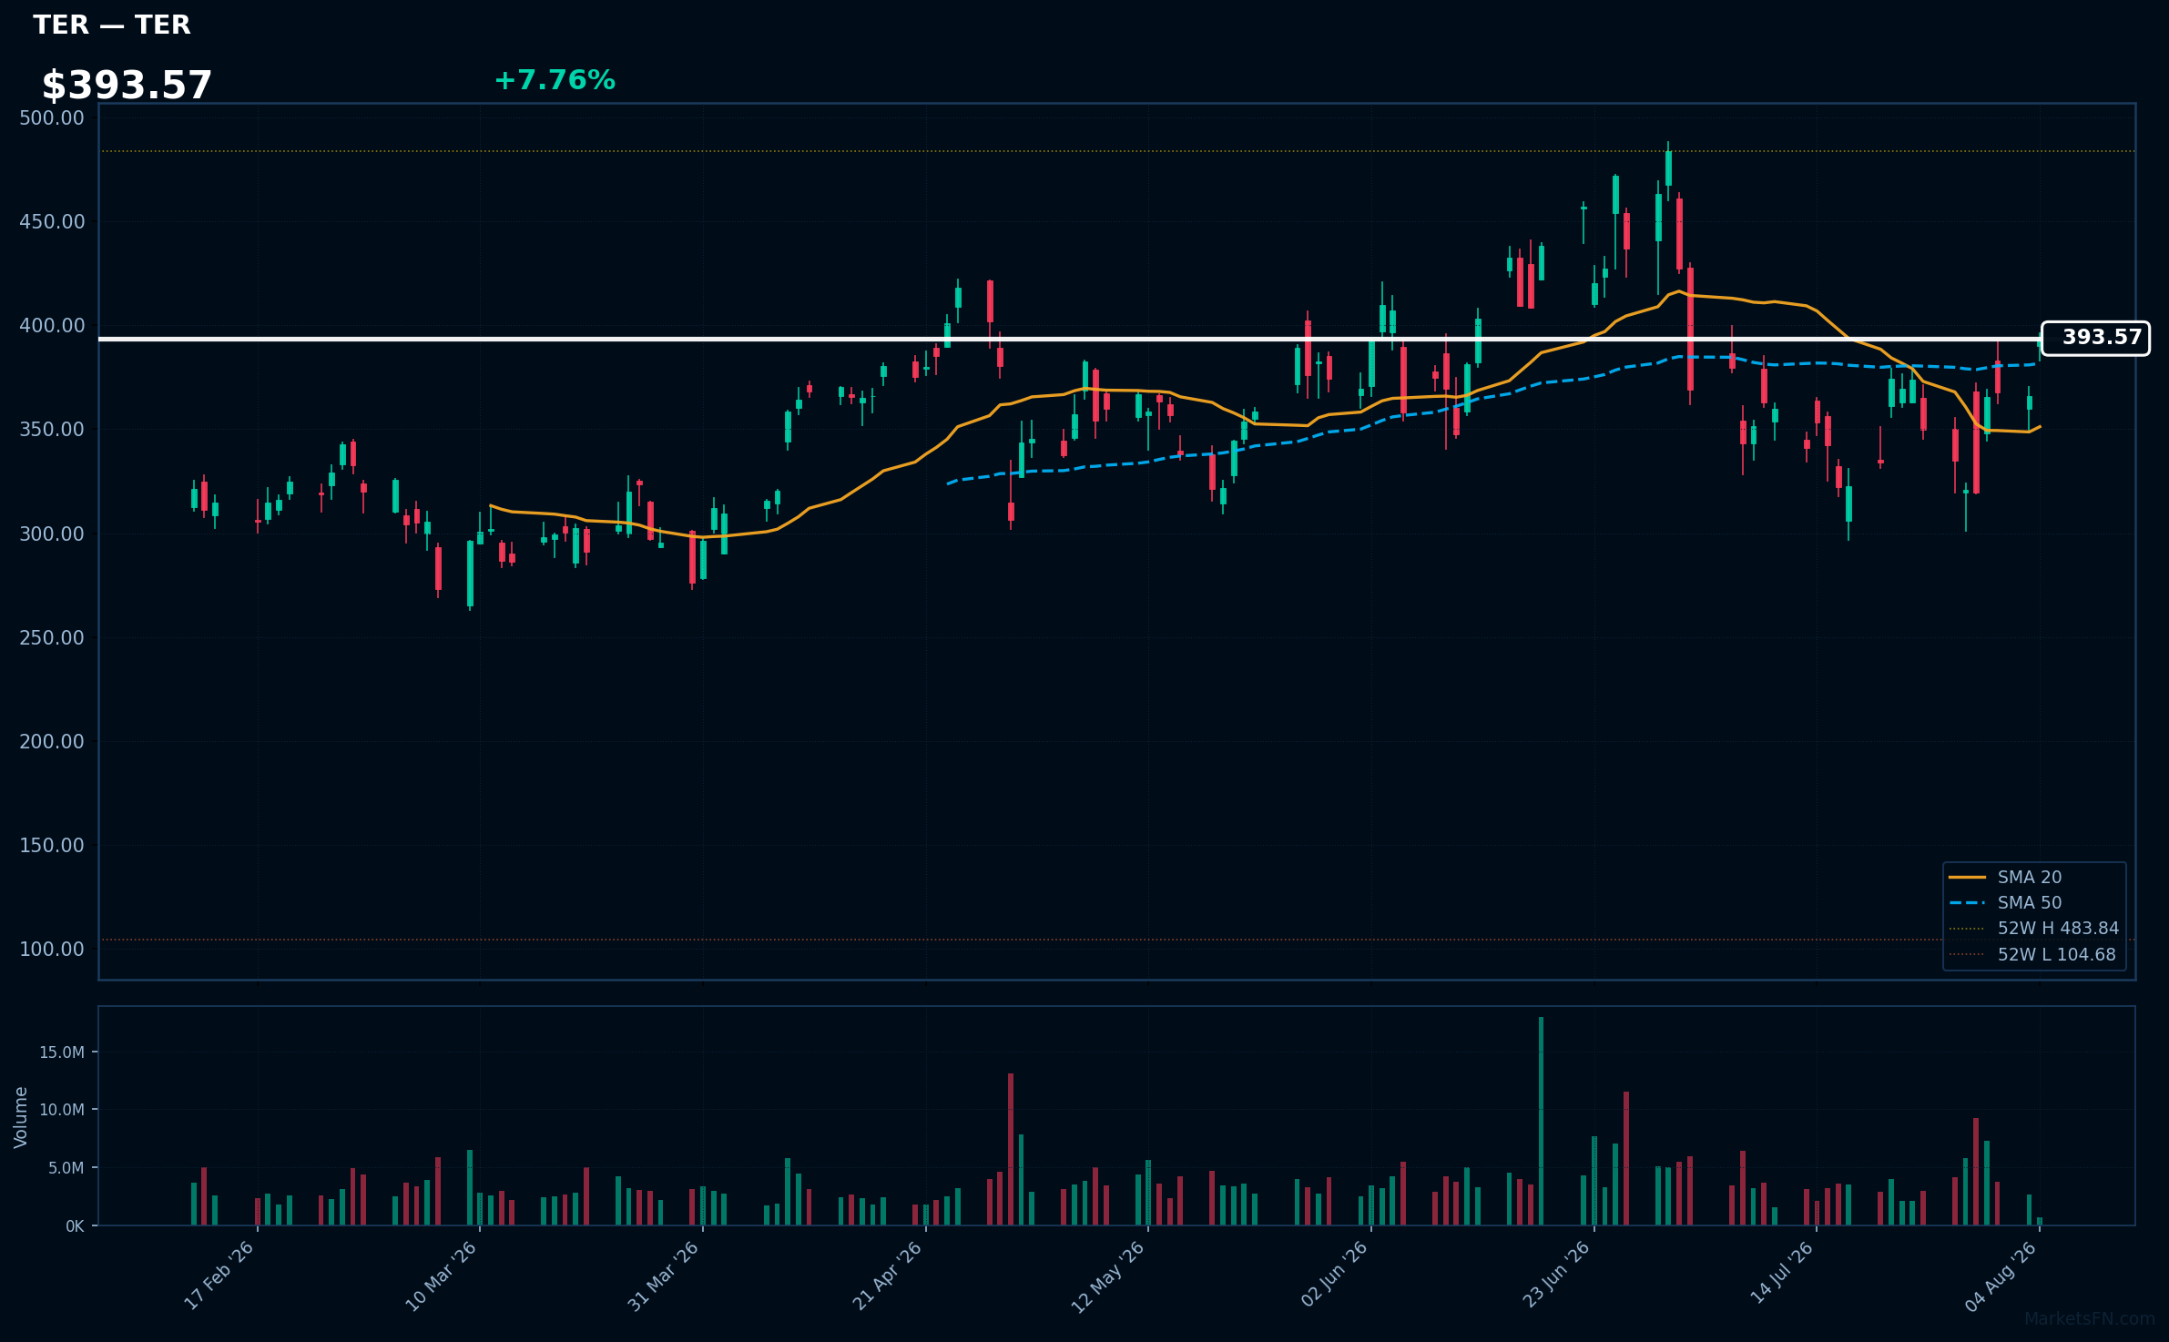This screenshot has width=2169, height=1342.
Task: Select the "52W L 104.68" legend entry
Action: click(2032, 954)
